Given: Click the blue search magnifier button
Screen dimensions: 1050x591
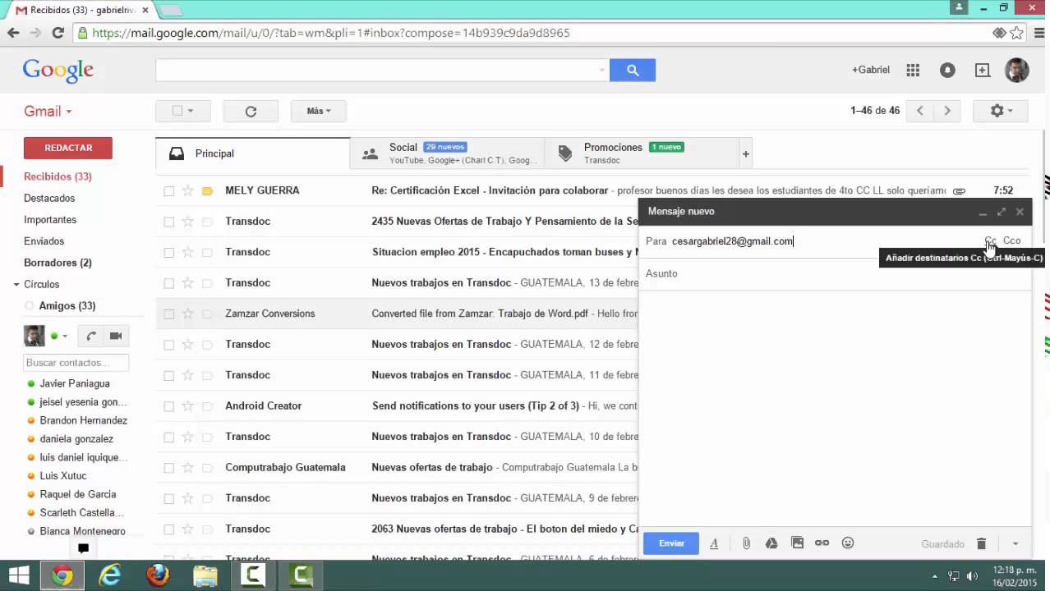Looking at the screenshot, I should 633,71.
